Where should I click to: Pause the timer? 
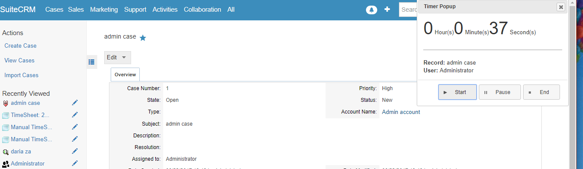tap(500, 92)
